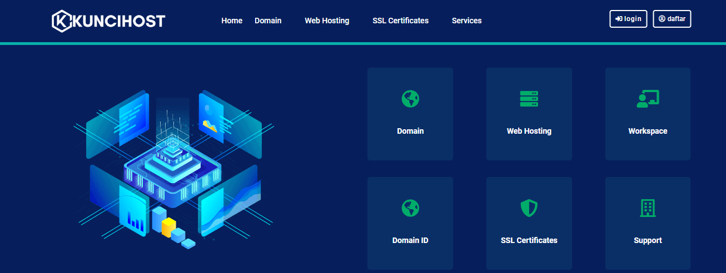The width and height of the screenshot is (726, 273).
Task: Open the Domain menu in the top navigation
Action: tap(268, 21)
